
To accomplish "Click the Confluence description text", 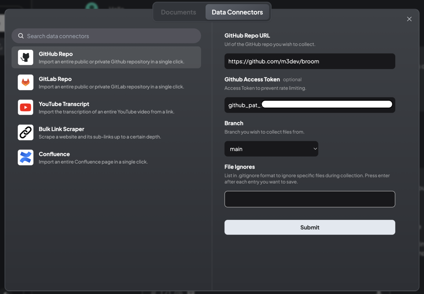I will point(93,162).
